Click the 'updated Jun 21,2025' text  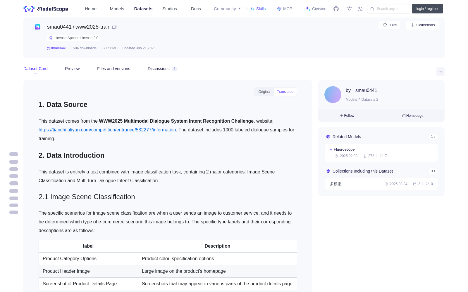point(139,48)
